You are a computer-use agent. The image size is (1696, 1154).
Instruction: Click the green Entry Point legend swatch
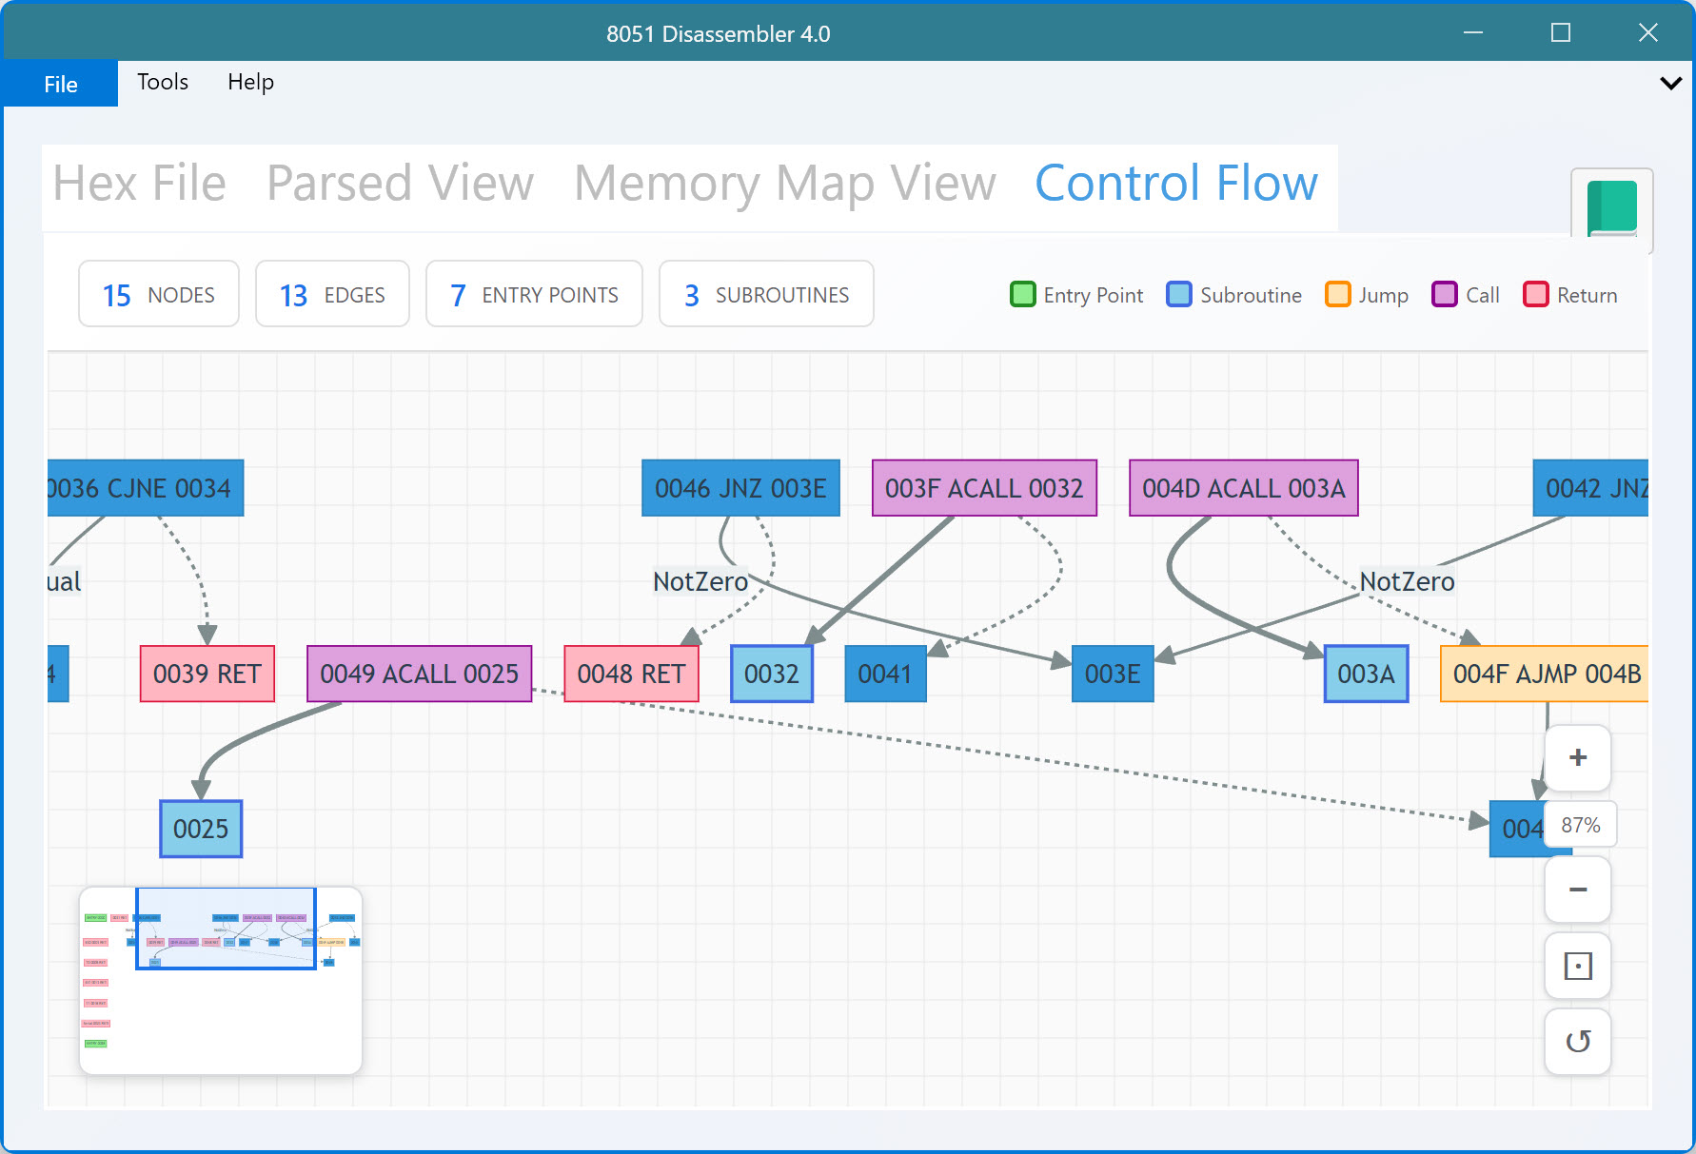click(1022, 295)
